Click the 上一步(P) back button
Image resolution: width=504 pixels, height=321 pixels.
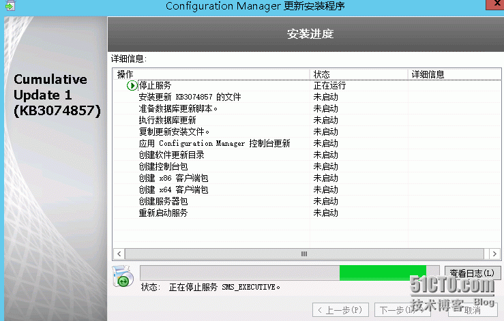(x=342, y=310)
